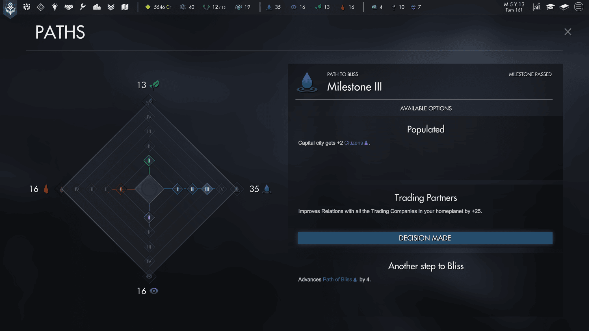Image resolution: width=589 pixels, height=331 pixels.
Task: Select Bliss path milestone III node
Action: pyautogui.click(x=207, y=189)
